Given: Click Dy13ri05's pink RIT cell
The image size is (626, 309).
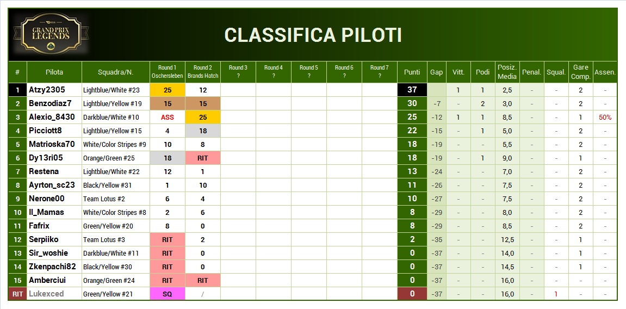Looking at the screenshot, I should (x=203, y=158).
